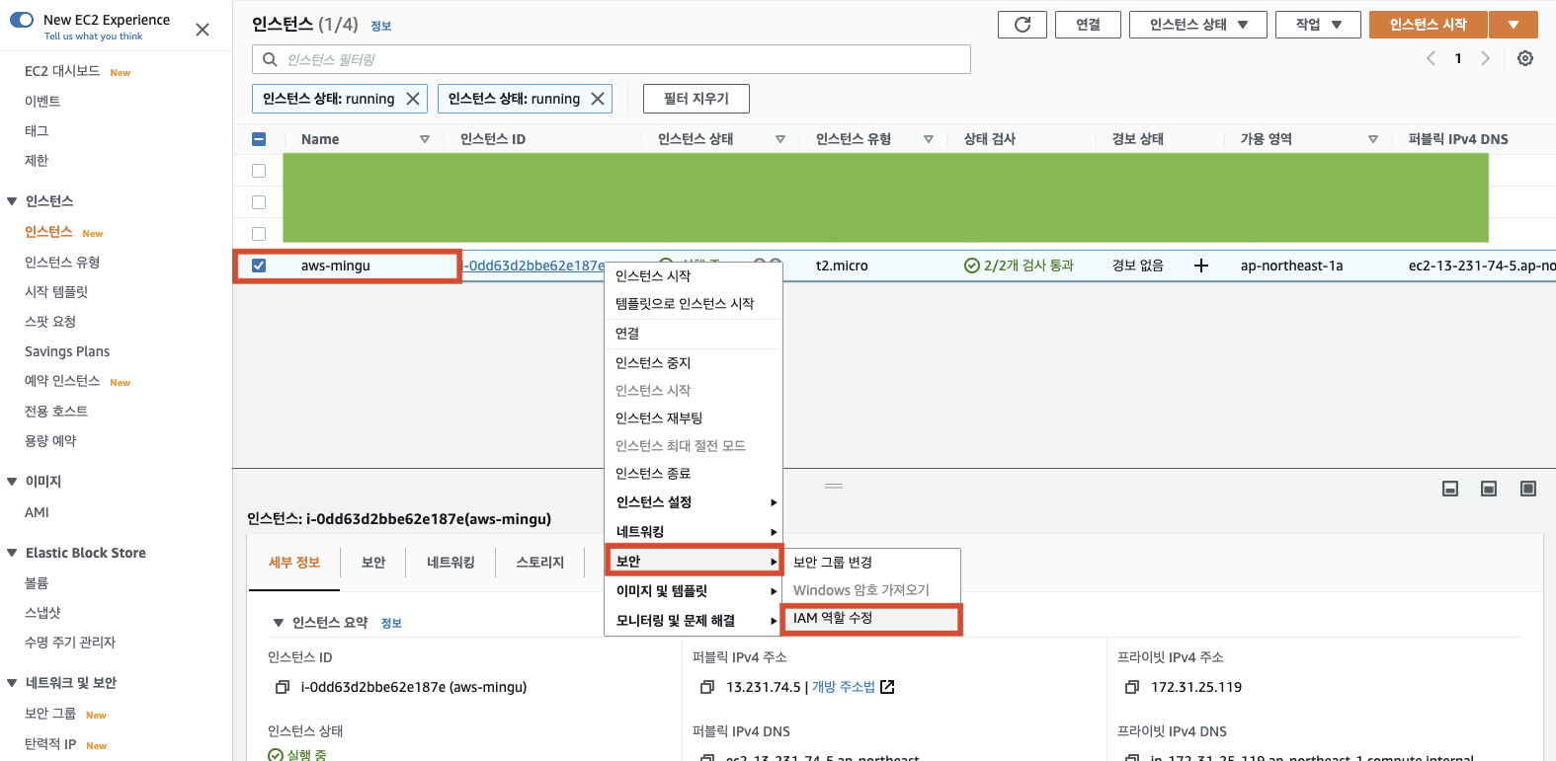
Task: Open 보안 그룹 in sidebar
Action: pyautogui.click(x=50, y=714)
